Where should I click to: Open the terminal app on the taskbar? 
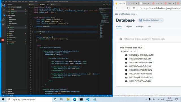[x=81, y=99]
